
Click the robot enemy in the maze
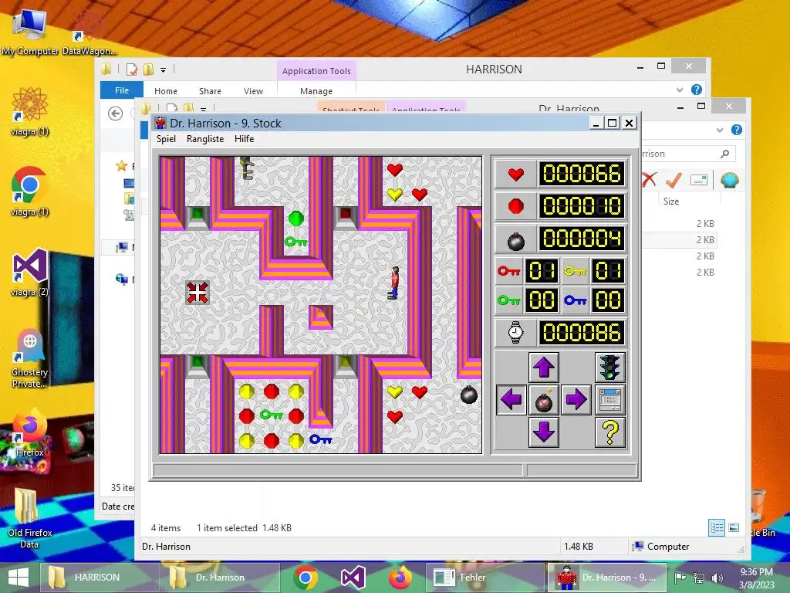246,168
